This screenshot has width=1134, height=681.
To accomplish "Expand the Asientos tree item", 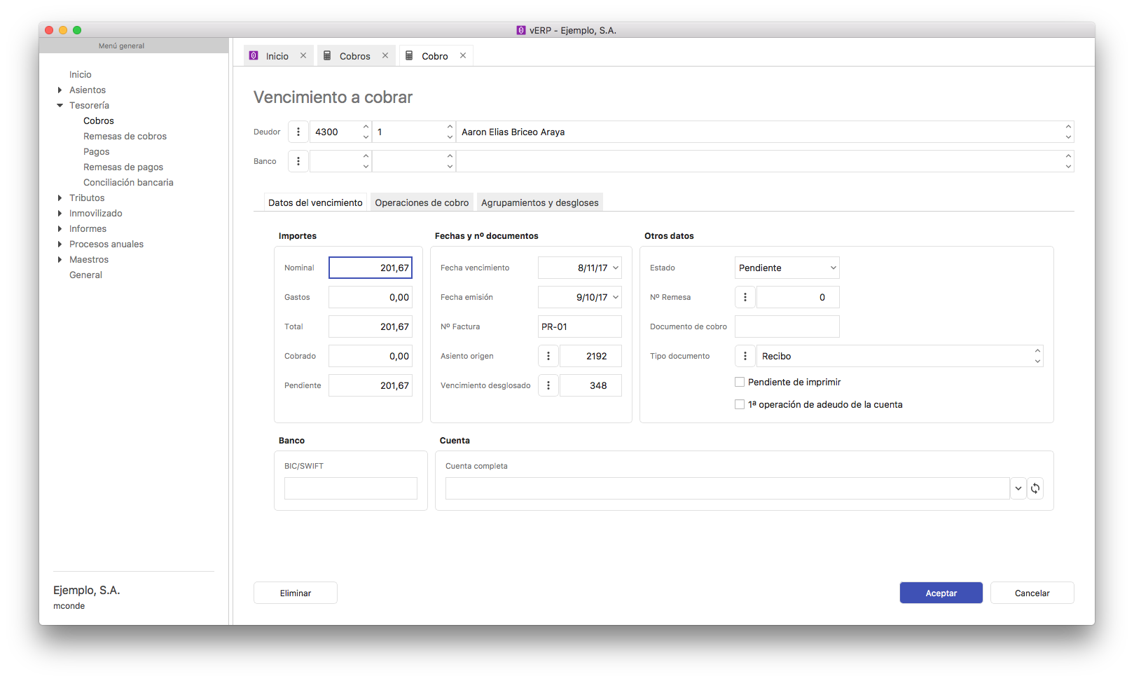I will 60,90.
